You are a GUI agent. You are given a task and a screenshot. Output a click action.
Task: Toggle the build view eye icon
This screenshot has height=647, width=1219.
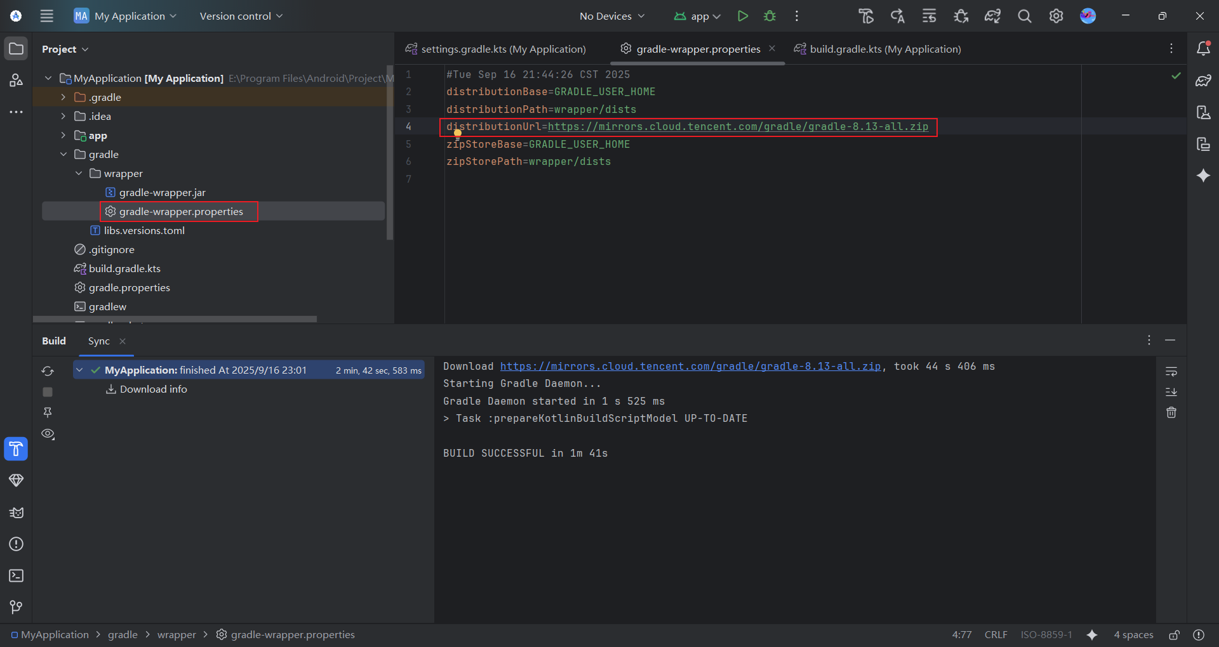48,434
